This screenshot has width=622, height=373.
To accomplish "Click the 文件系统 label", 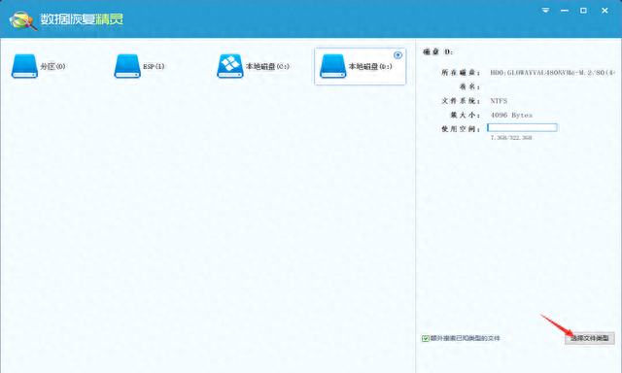I will coord(461,101).
